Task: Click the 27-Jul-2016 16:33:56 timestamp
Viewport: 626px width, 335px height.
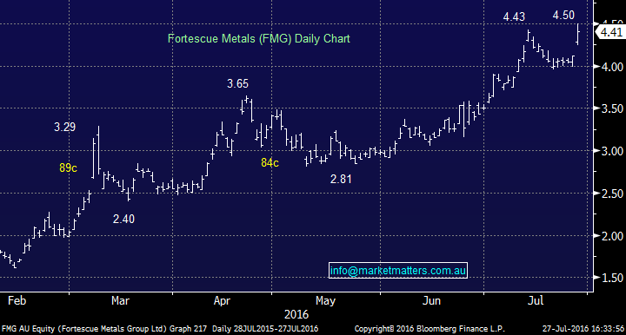Action: click(x=583, y=329)
